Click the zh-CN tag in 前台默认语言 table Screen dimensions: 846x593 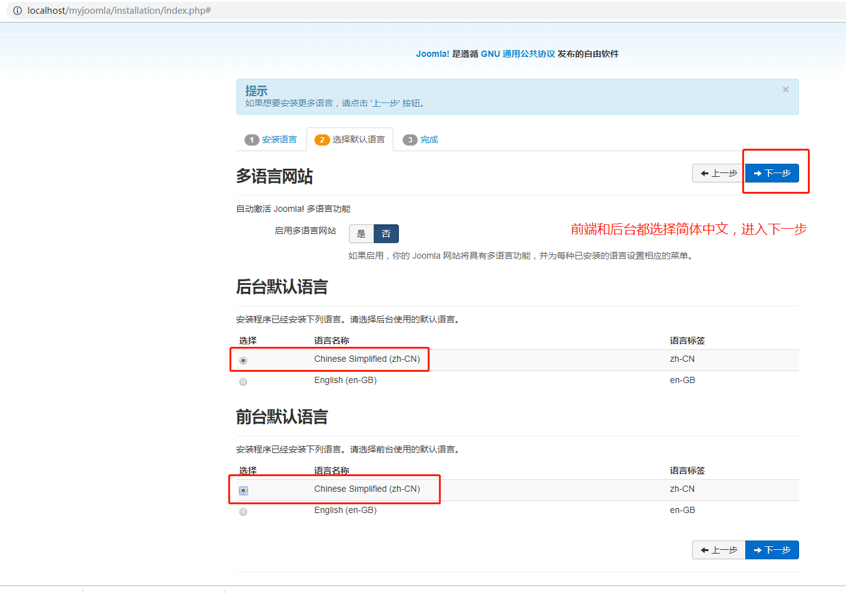point(682,489)
